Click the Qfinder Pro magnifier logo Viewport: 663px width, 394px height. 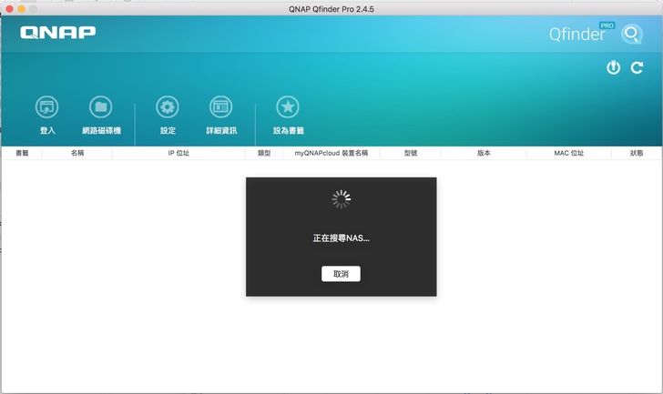pos(632,35)
